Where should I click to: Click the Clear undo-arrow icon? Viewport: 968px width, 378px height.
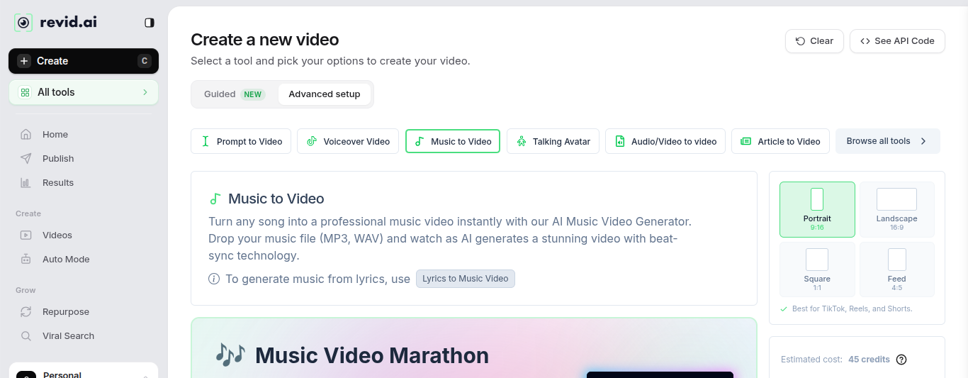click(801, 41)
